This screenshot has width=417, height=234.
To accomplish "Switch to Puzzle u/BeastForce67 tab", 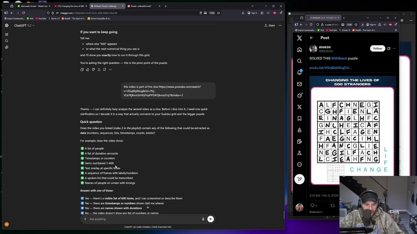I will click(x=143, y=6).
